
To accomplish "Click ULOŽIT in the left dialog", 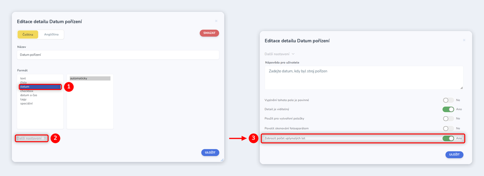I will click(210, 153).
